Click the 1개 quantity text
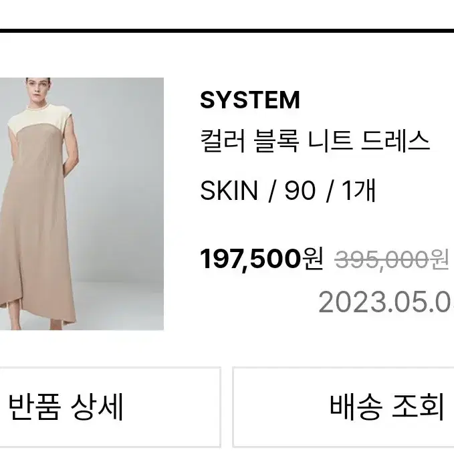The width and height of the screenshot is (454, 454). click(359, 191)
